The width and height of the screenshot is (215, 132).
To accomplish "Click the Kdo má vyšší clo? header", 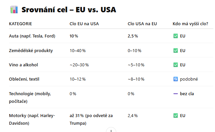I will tap(190, 24).
